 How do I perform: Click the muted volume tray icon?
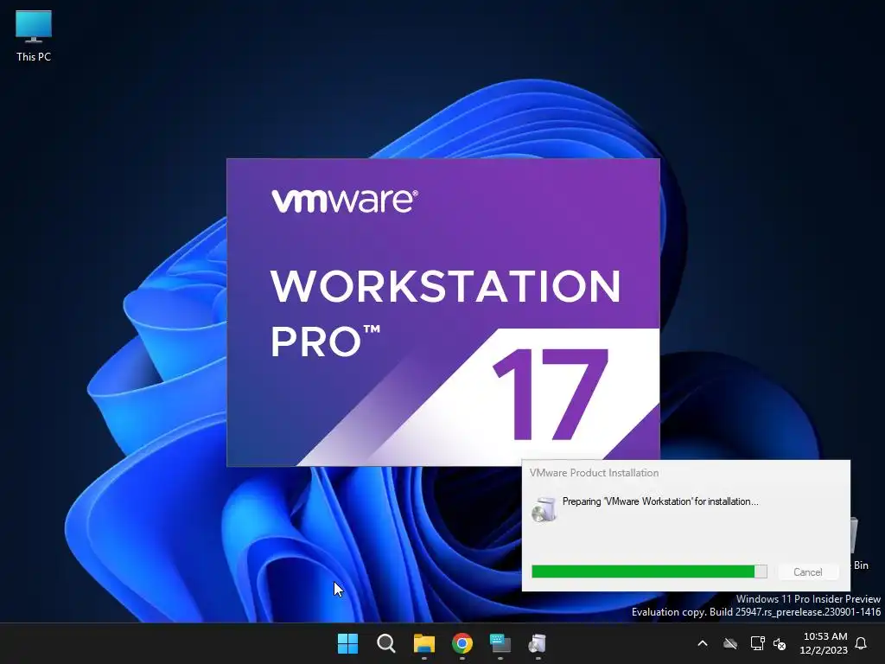pyautogui.click(x=780, y=643)
